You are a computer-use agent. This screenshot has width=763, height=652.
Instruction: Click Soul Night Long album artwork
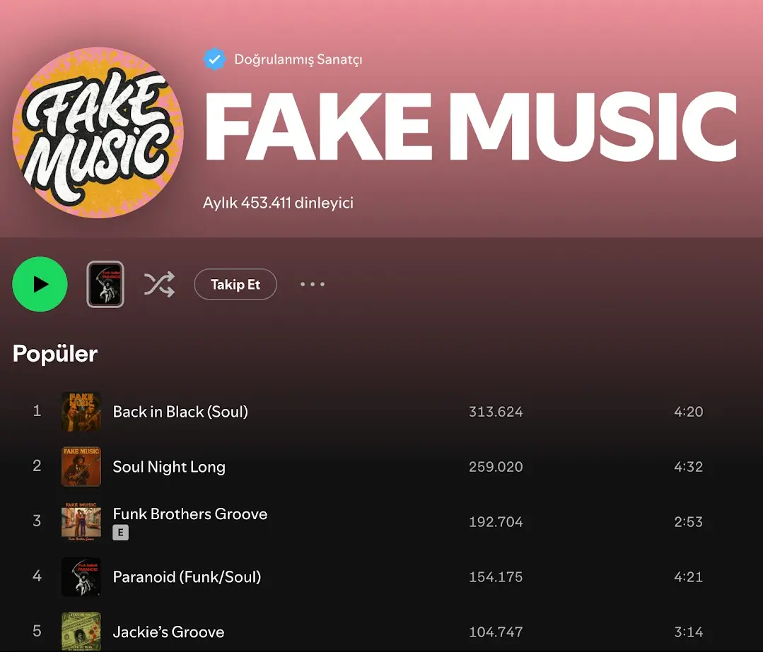click(x=81, y=467)
